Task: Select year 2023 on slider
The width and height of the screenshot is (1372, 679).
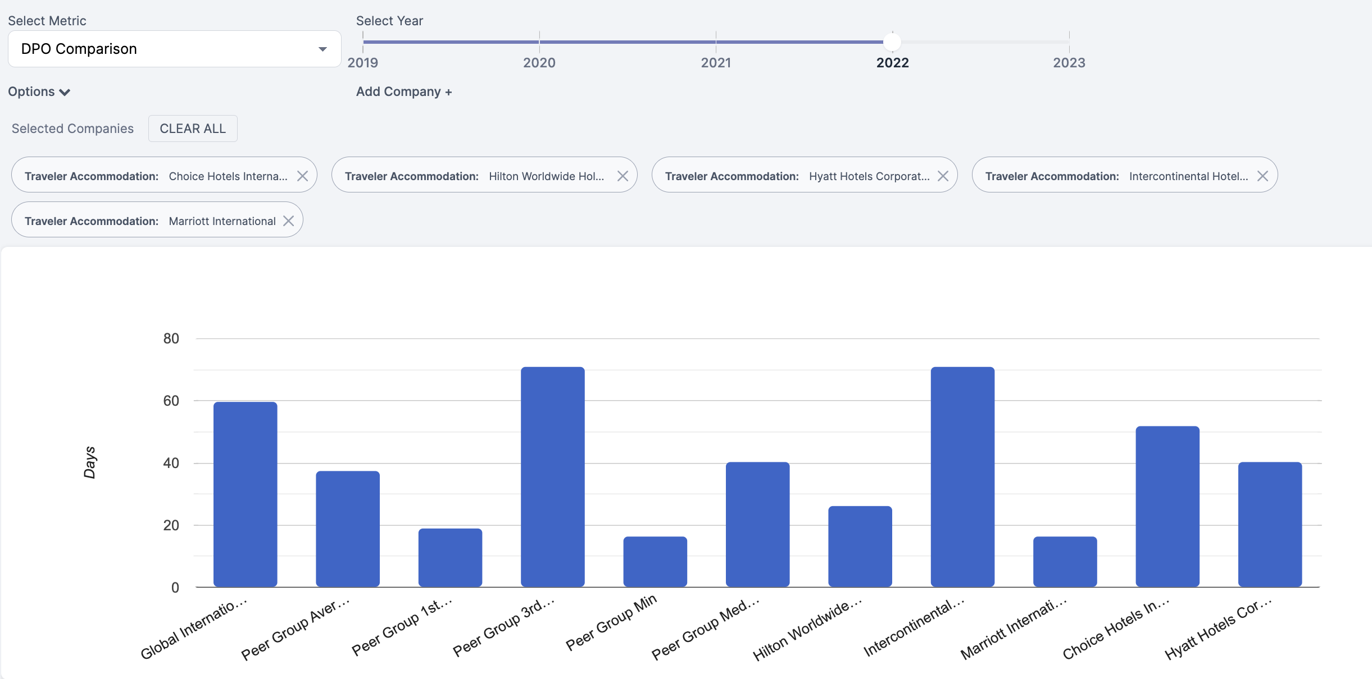Action: (x=1069, y=42)
